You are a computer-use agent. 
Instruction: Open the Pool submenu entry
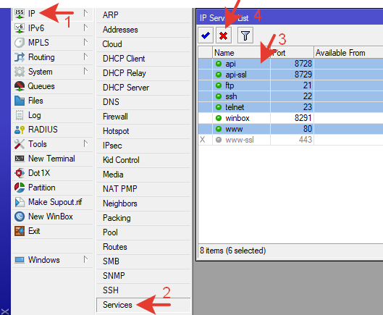(143, 232)
